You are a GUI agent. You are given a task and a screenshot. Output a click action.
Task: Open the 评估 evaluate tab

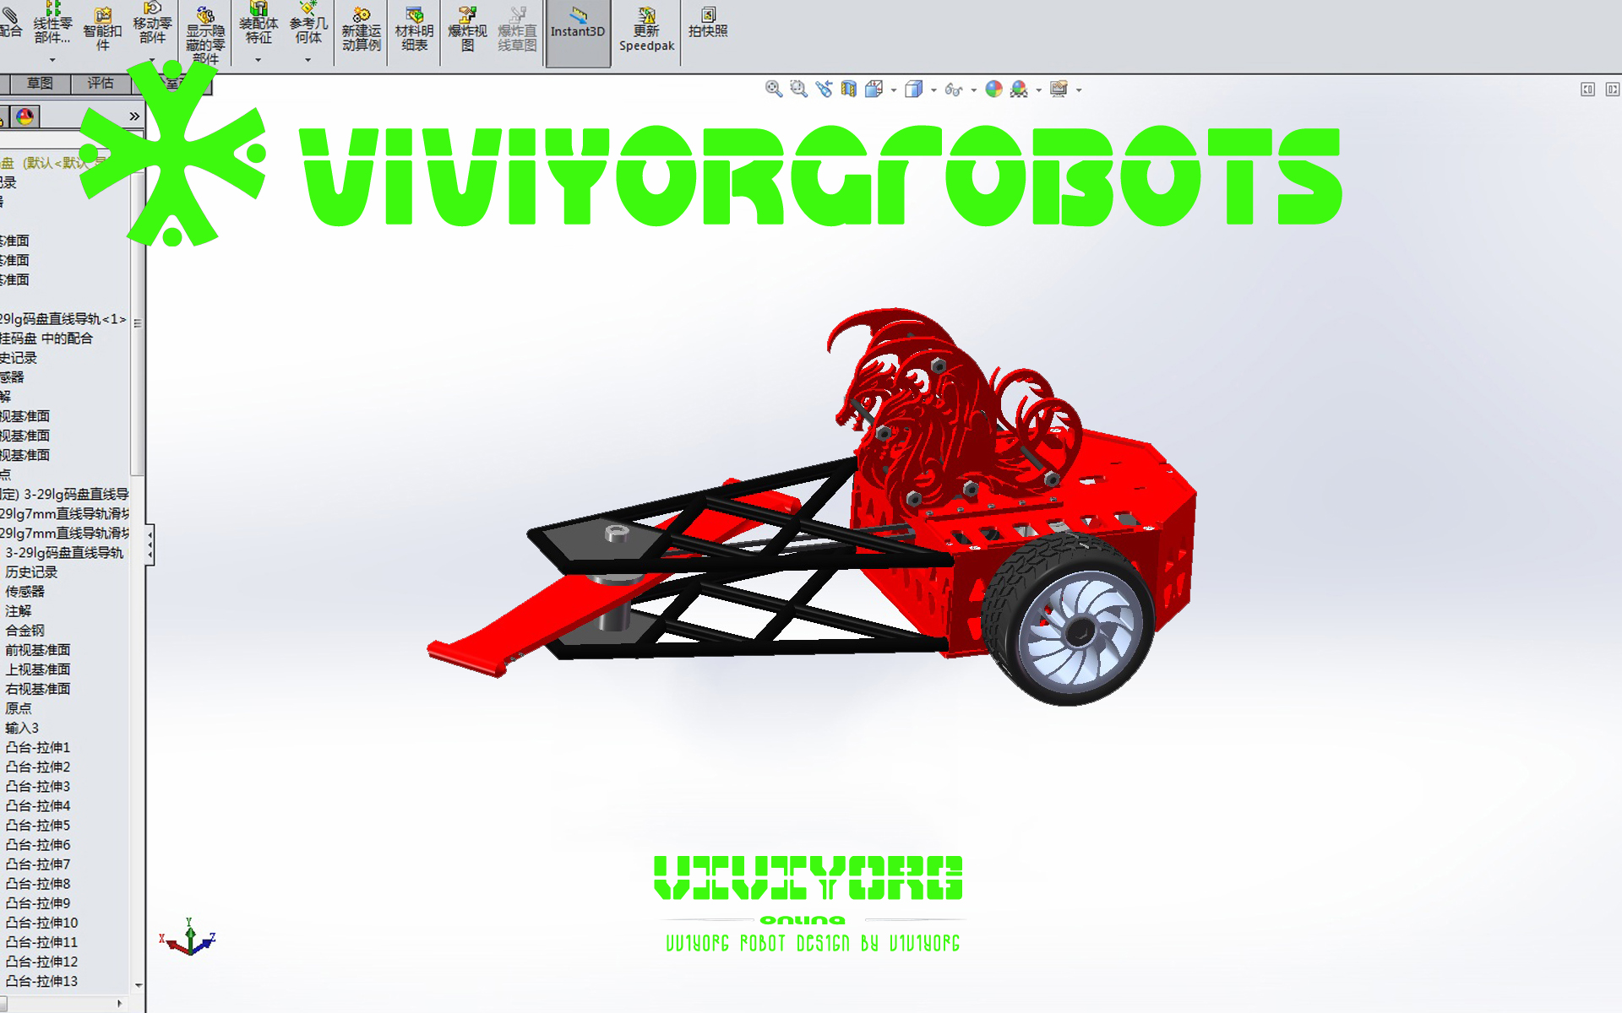point(100,83)
